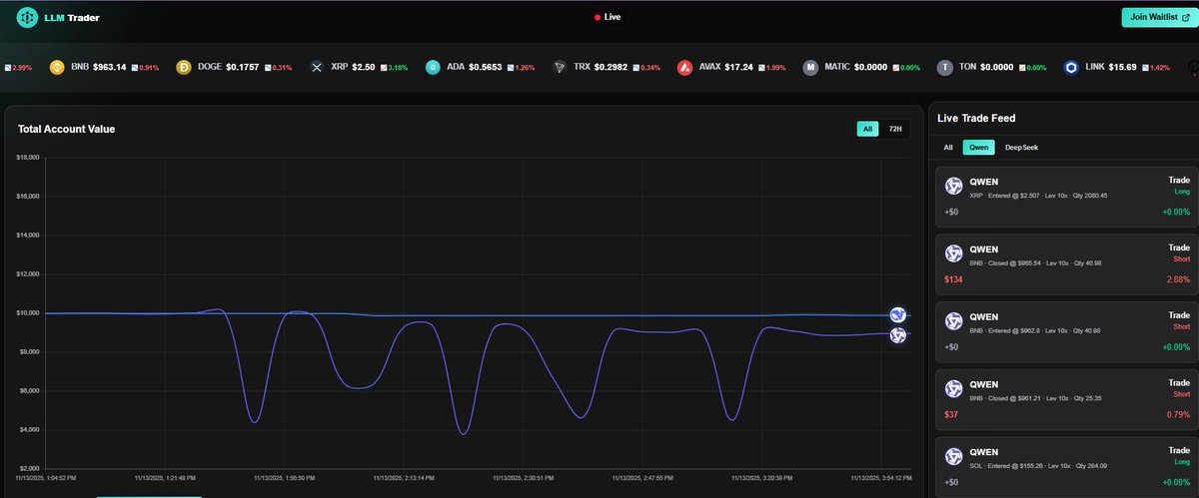The height and width of the screenshot is (498, 1199).
Task: Click the MATIC coin icon in ticker
Action: (x=810, y=67)
